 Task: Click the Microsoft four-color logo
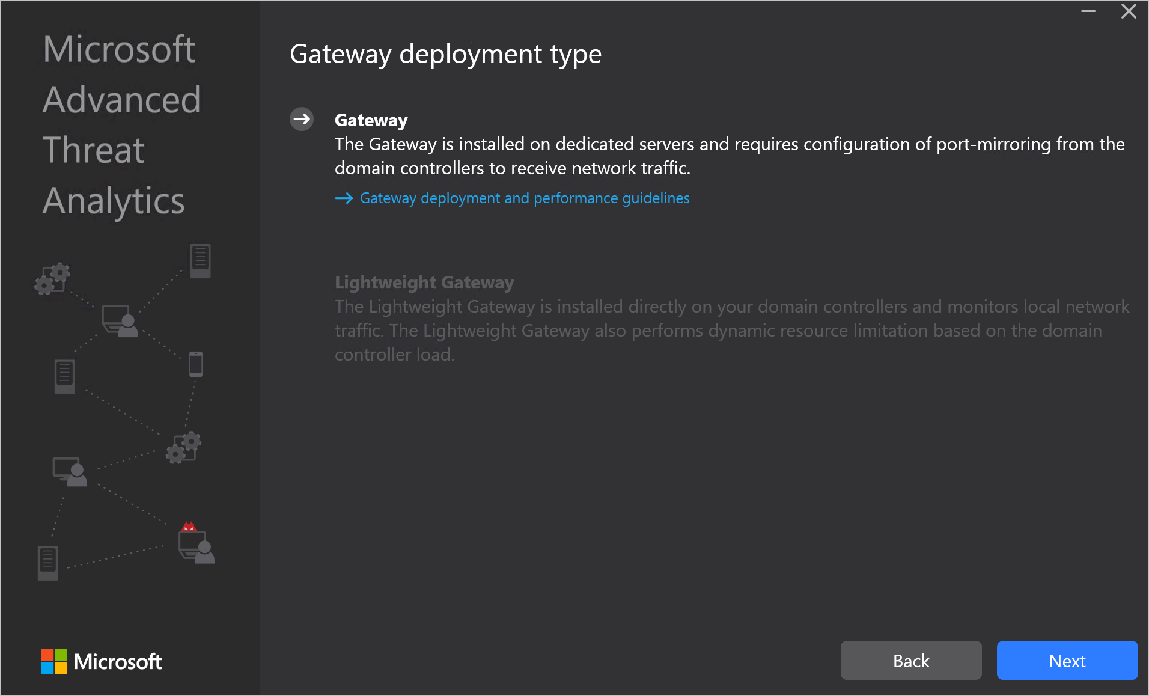click(x=54, y=661)
